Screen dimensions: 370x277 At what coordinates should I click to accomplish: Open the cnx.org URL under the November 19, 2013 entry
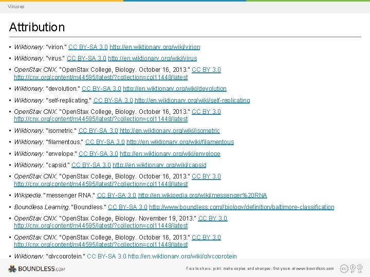click(101, 226)
